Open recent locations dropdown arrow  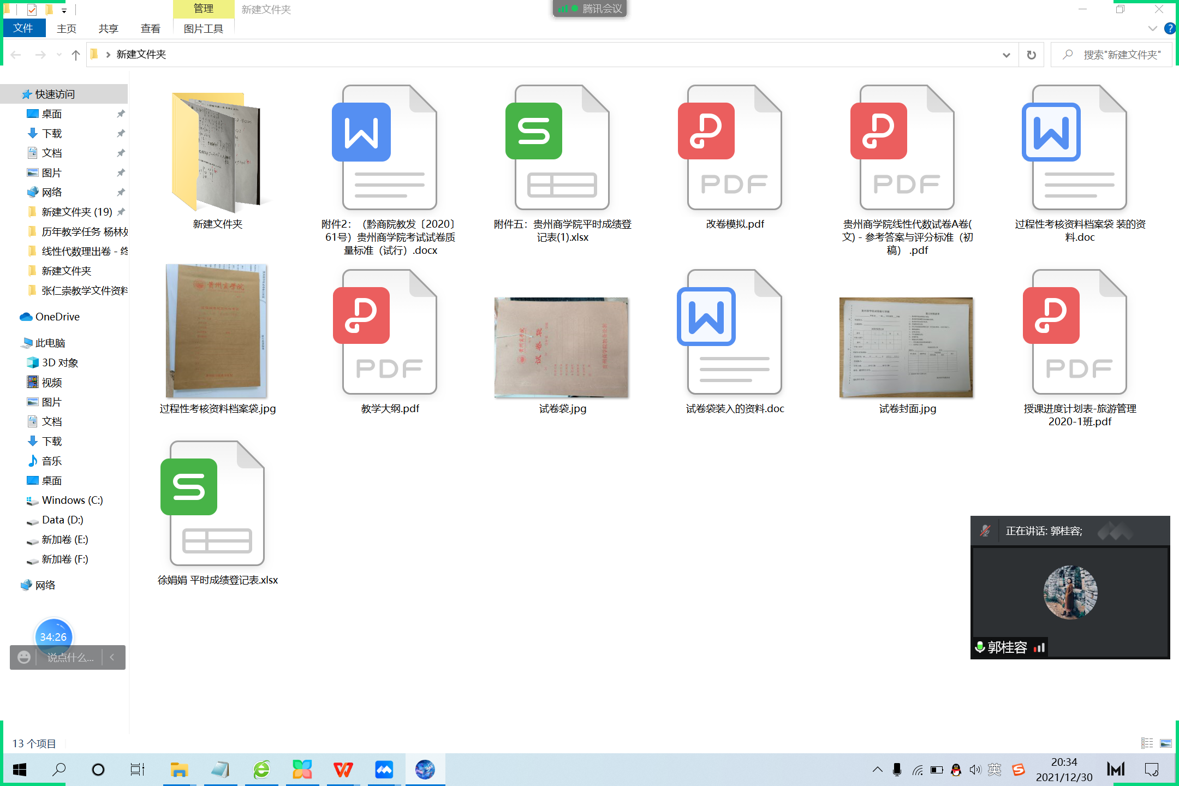(59, 55)
